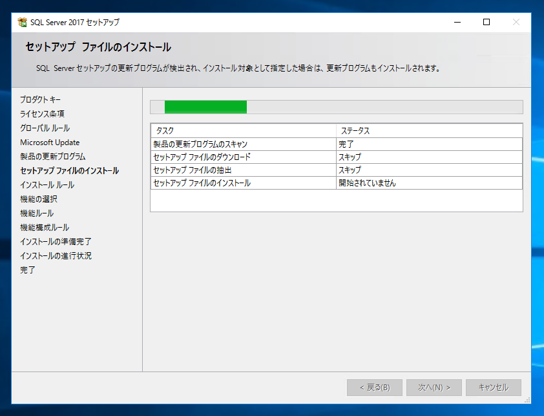Click the SQL Server 2017 セットアップ window title

(75, 22)
